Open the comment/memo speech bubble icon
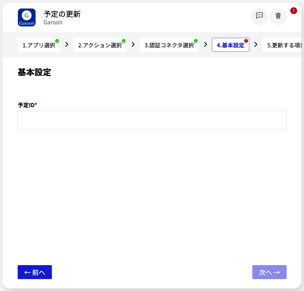This screenshot has height=291, width=304. coord(259,17)
